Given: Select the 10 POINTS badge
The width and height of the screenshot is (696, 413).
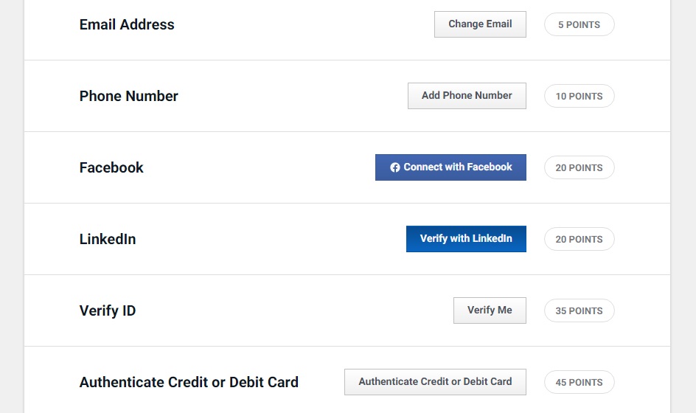Looking at the screenshot, I should pyautogui.click(x=579, y=96).
